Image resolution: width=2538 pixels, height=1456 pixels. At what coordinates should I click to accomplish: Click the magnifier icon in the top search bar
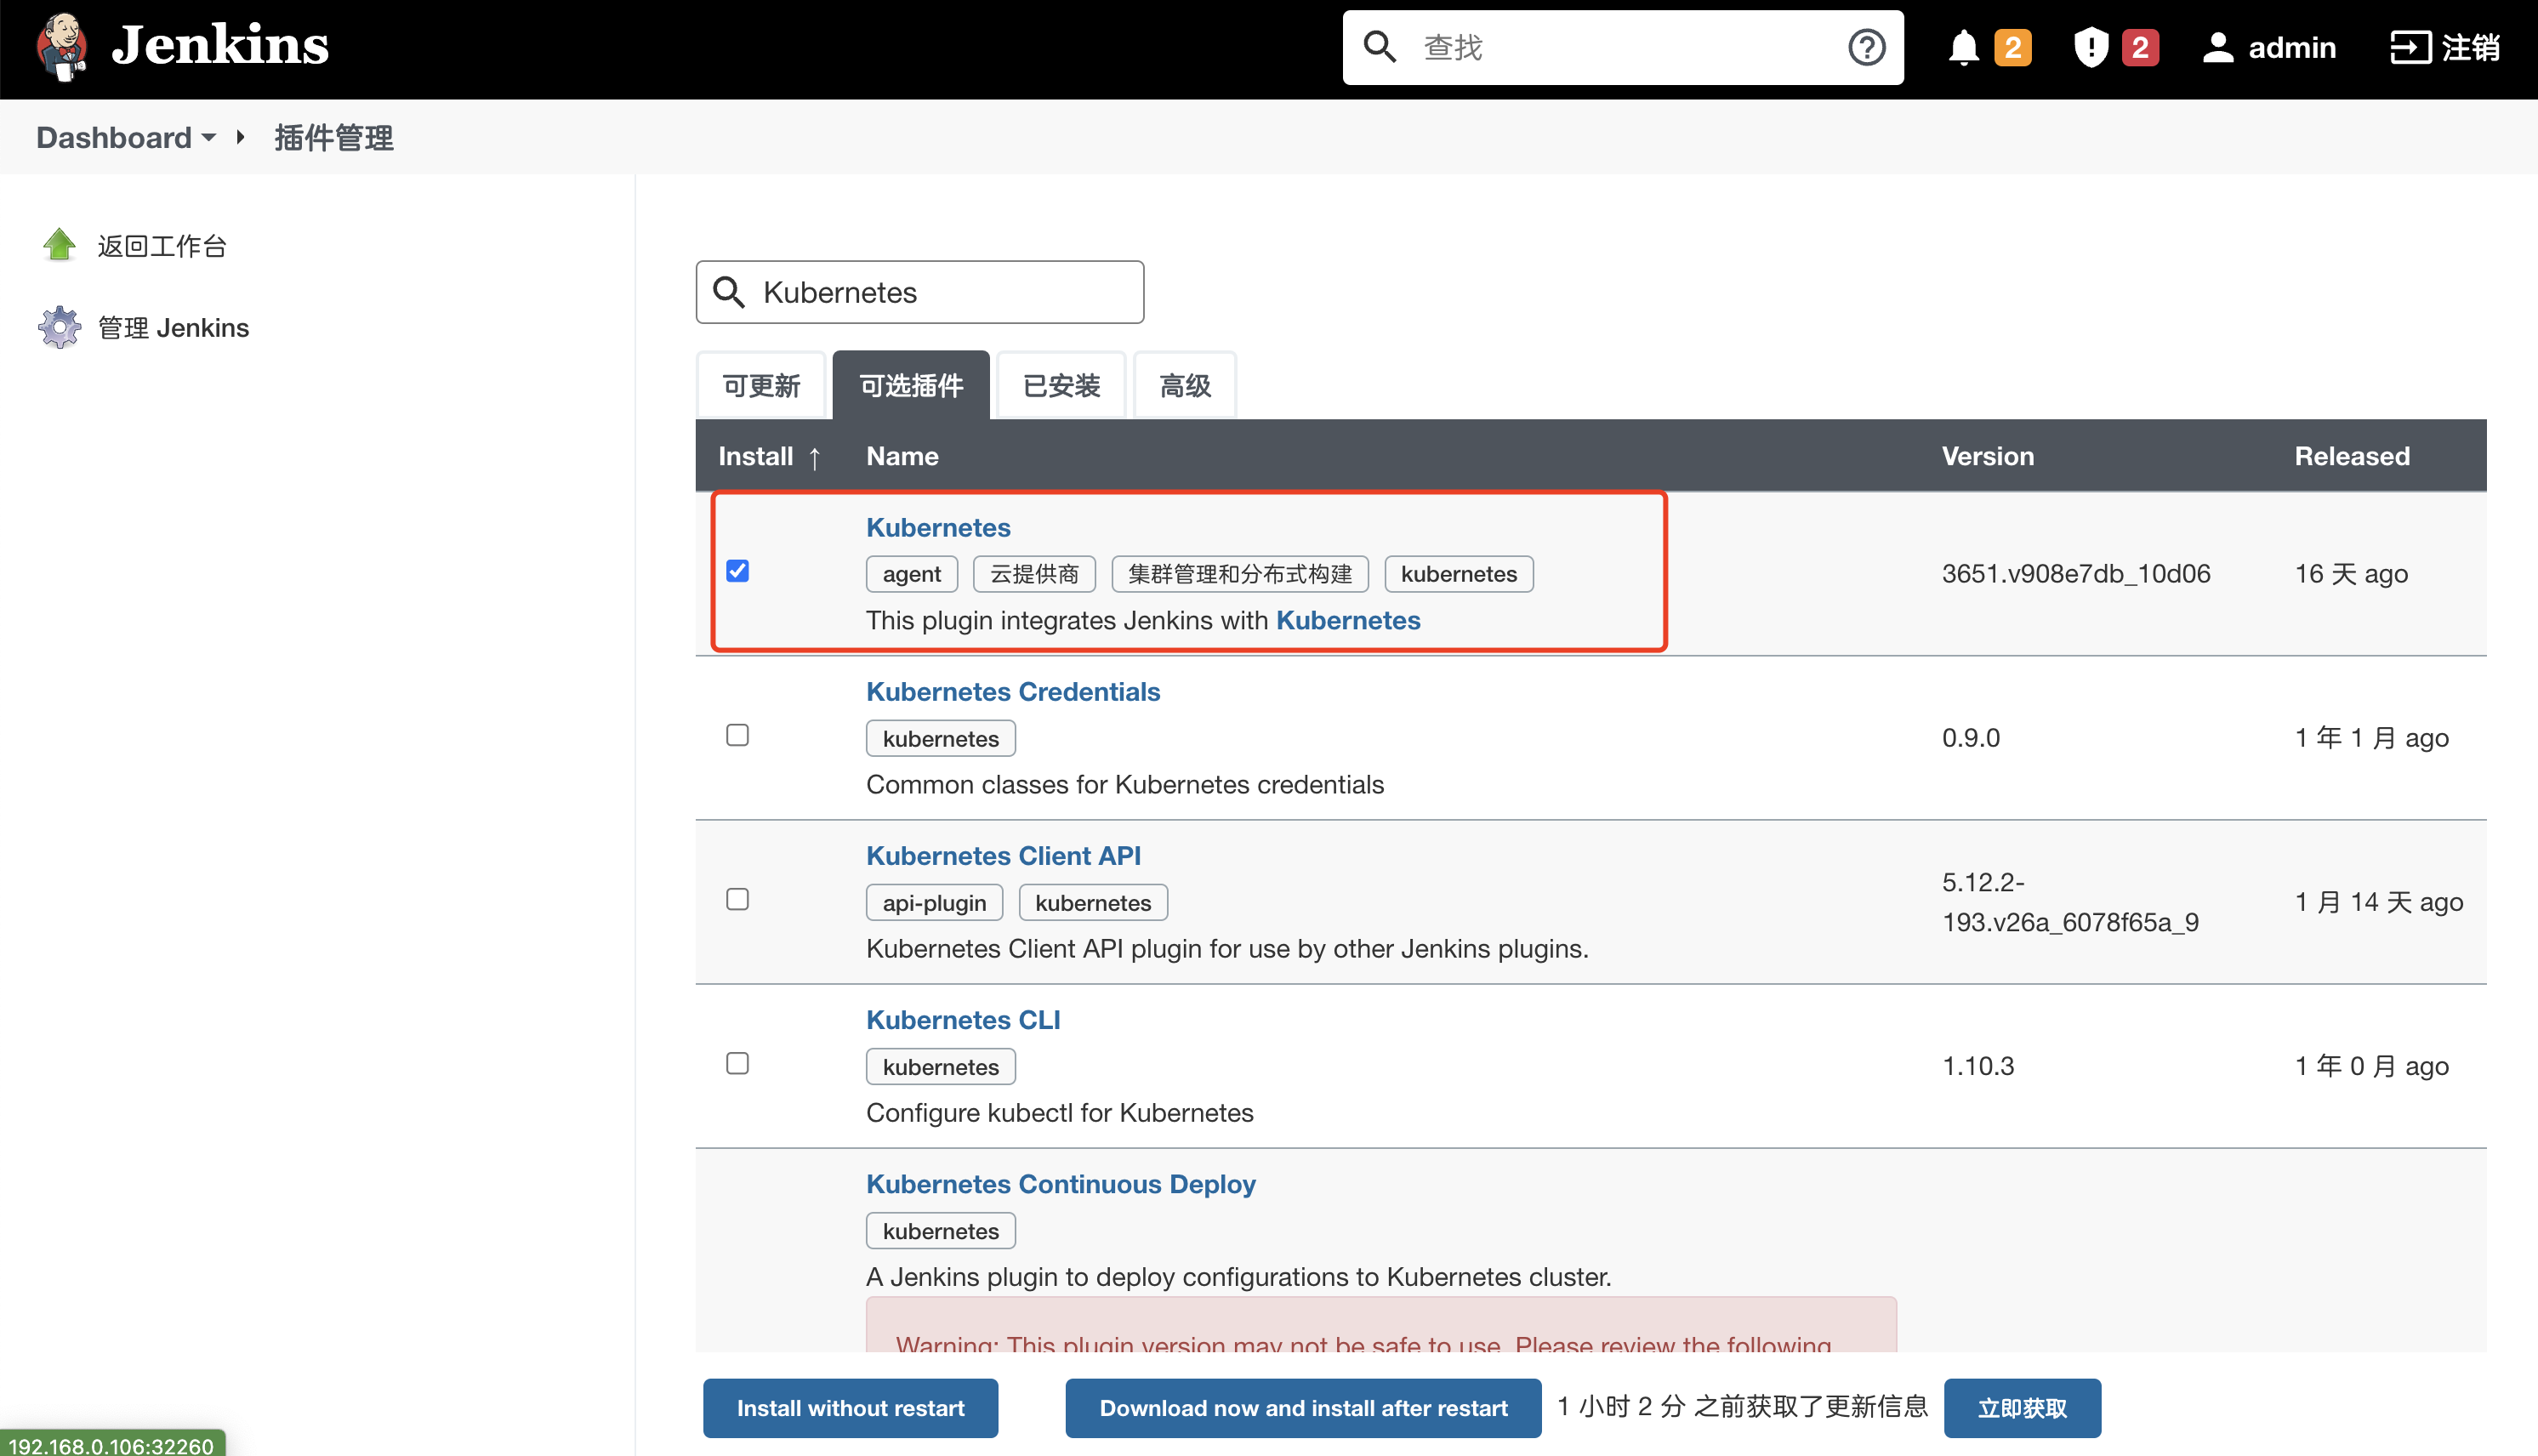click(1381, 47)
